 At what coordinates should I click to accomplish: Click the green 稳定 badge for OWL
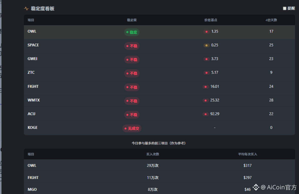click(x=132, y=32)
